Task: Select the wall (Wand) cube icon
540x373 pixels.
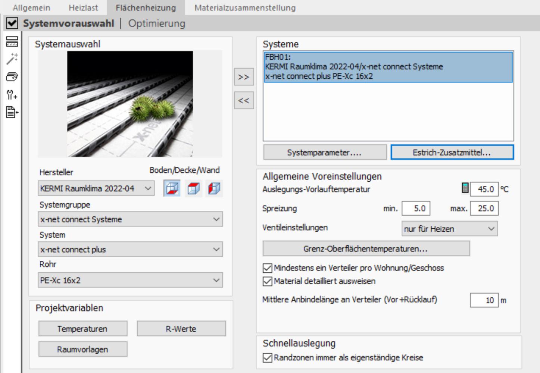Action: (x=214, y=188)
